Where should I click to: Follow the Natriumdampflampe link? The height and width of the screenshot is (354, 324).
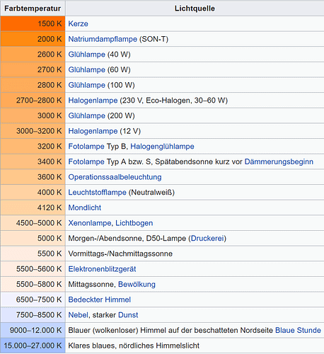[103, 39]
